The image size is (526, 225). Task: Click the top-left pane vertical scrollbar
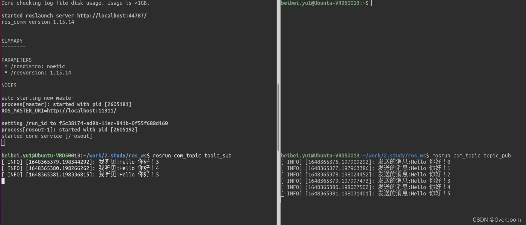click(278, 118)
